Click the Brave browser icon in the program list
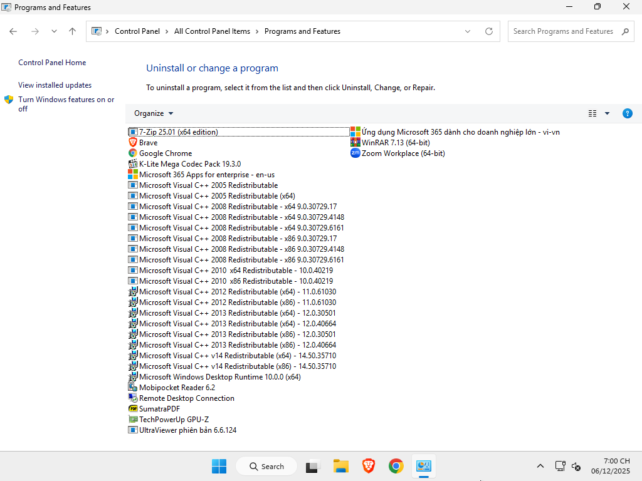The width and height of the screenshot is (642, 481). pyautogui.click(x=133, y=142)
